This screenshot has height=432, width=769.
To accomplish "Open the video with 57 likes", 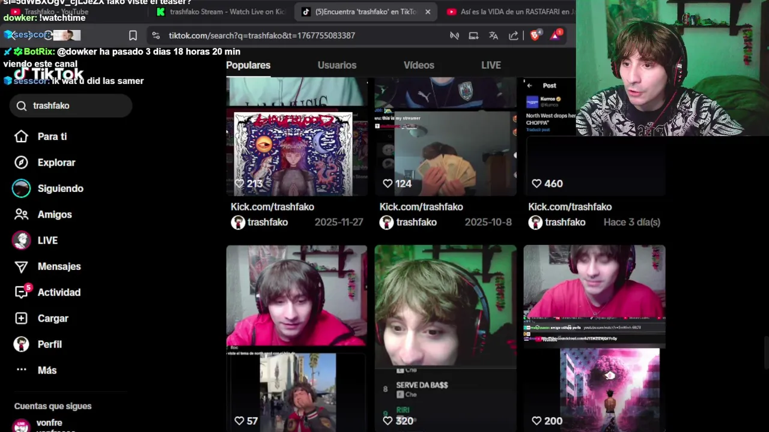I will pyautogui.click(x=297, y=338).
